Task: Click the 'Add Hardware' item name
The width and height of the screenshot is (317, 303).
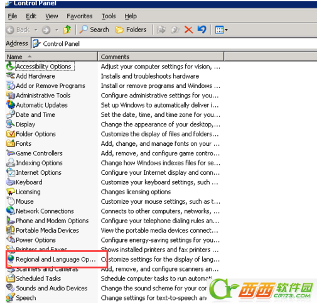Action: [36, 76]
